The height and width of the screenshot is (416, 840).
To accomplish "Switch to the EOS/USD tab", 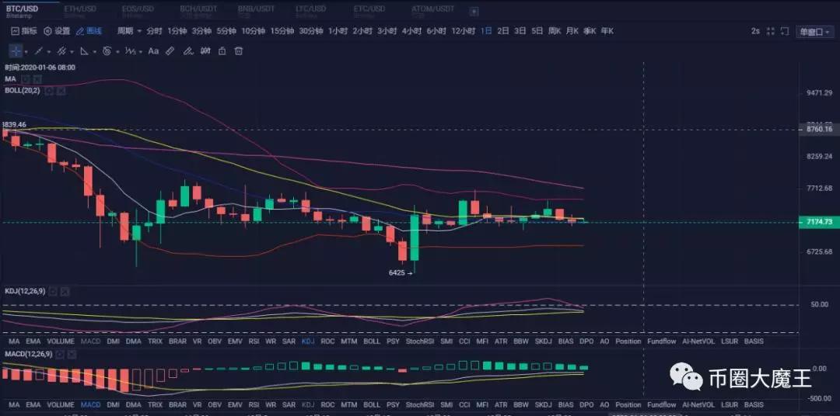I will point(138,11).
